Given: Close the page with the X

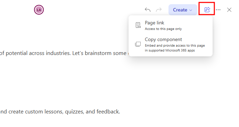Looking at the screenshot, I should point(229,10).
